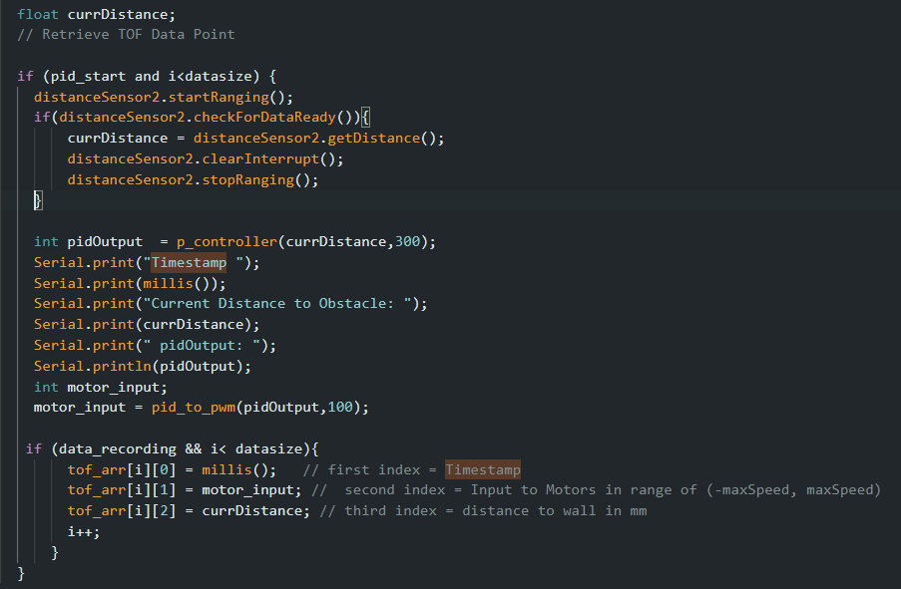The width and height of the screenshot is (901, 589).
Task: Click the 'second index = Input to Motors' comment
Action: [596, 490]
